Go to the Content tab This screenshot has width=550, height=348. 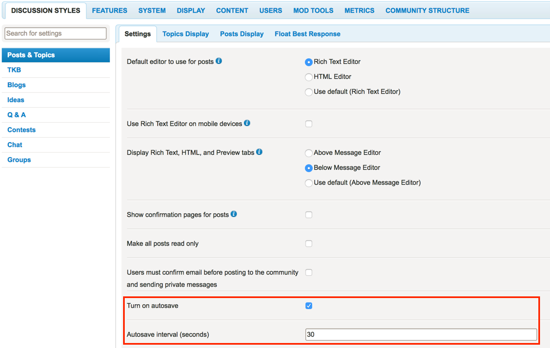(232, 11)
